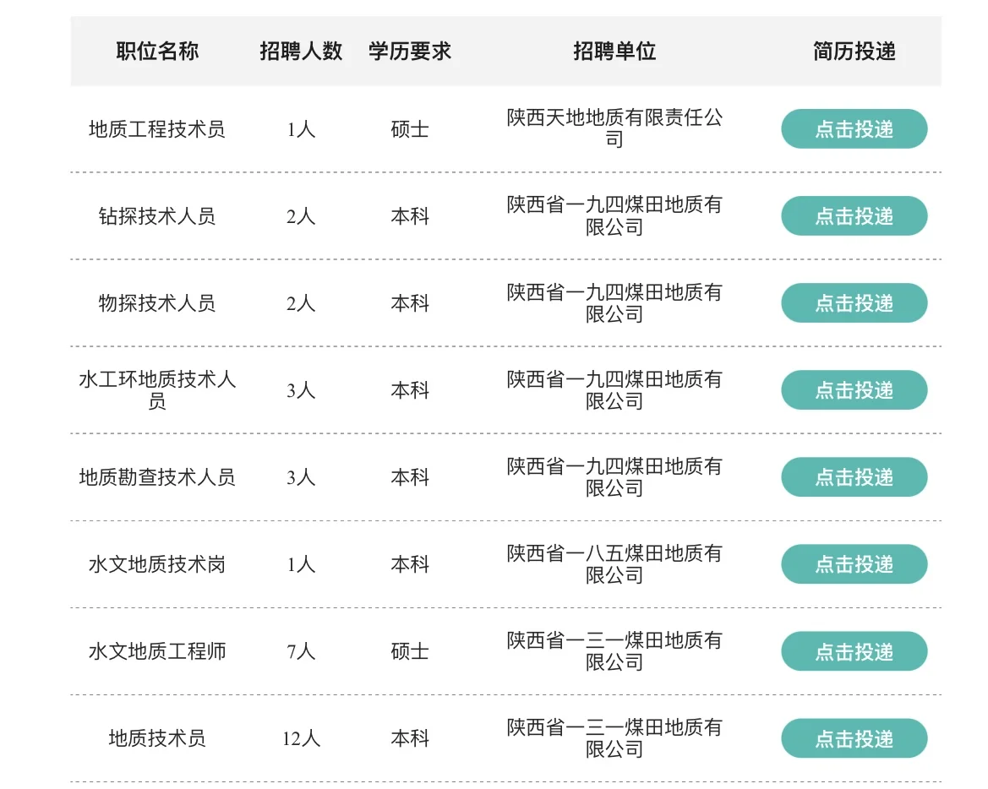Click the 招聘人数 column header

coord(301,51)
